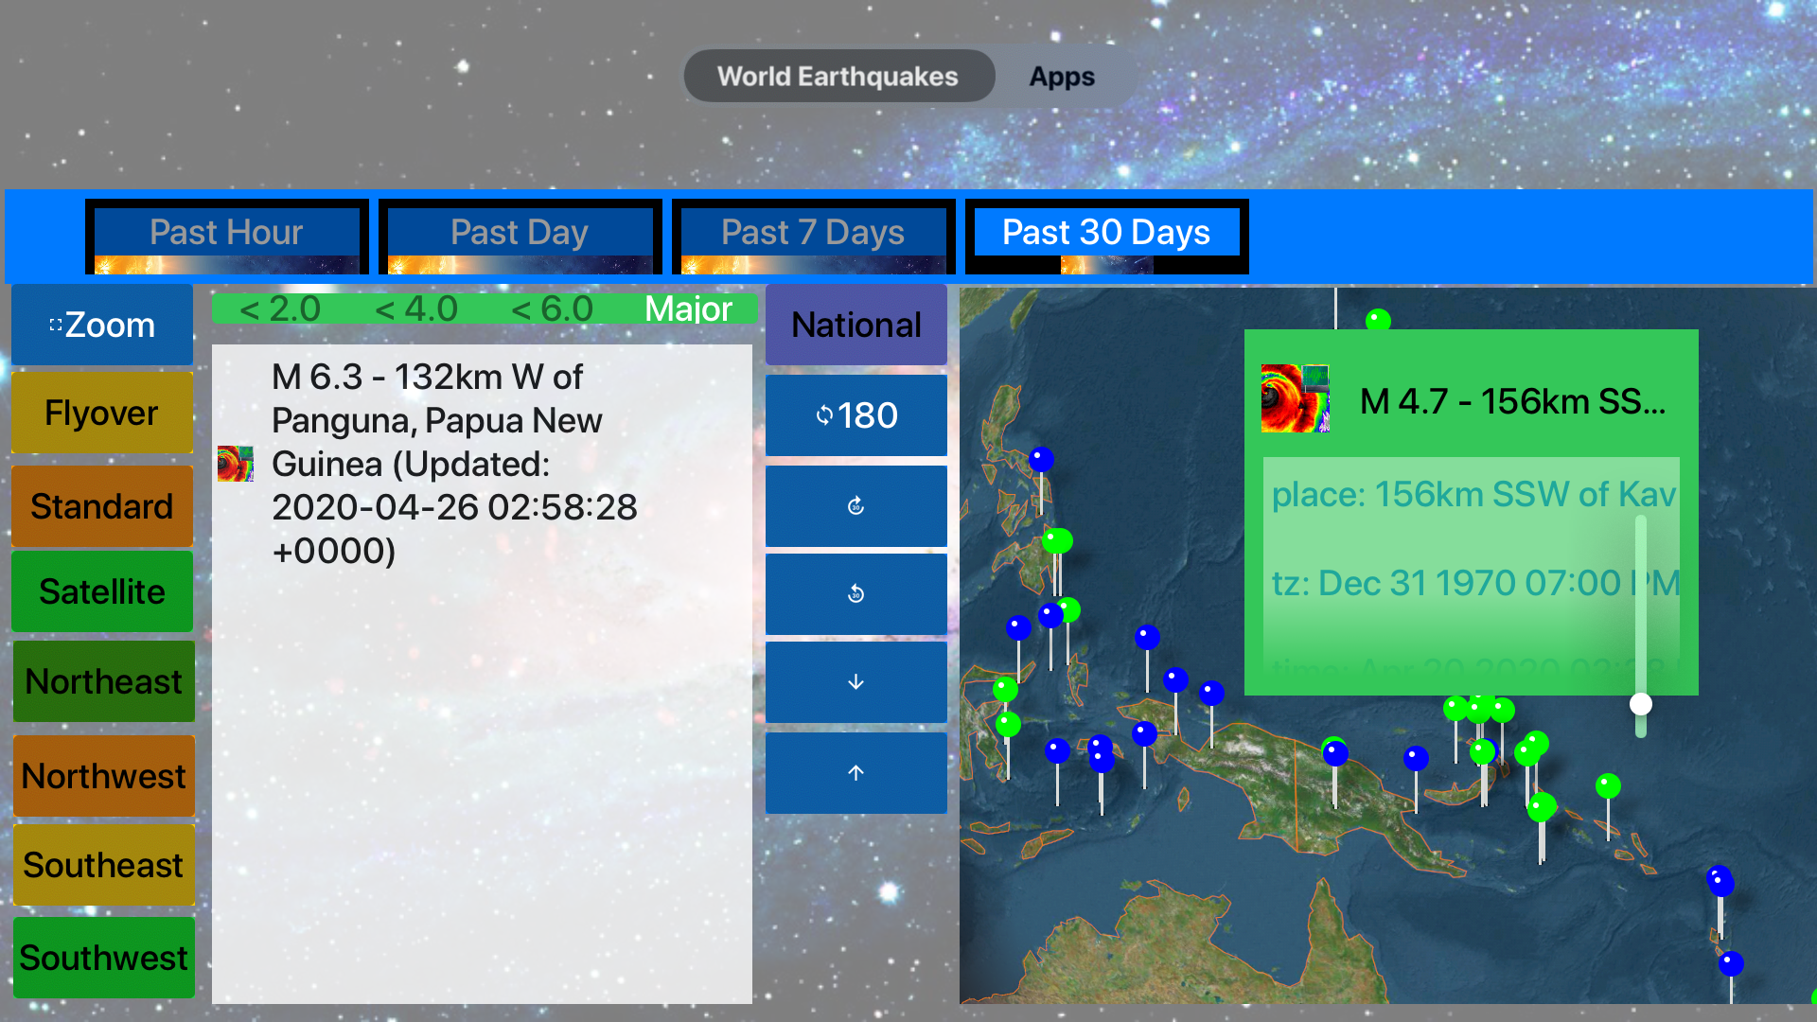Click the radar thumbnail in the M 4.7 callout

[x=1296, y=398]
